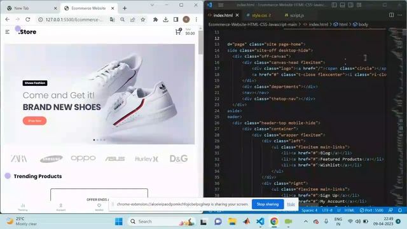Toggle VS Code primary sidebar layout icon
The height and width of the screenshot is (229, 407).
click(x=335, y=5)
